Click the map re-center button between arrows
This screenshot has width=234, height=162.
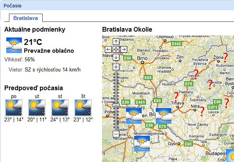pos(116,49)
